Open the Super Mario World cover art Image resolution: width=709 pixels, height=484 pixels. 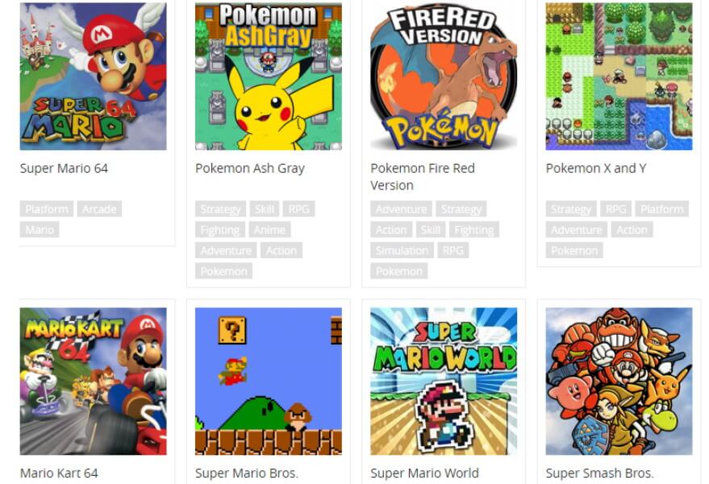click(444, 382)
